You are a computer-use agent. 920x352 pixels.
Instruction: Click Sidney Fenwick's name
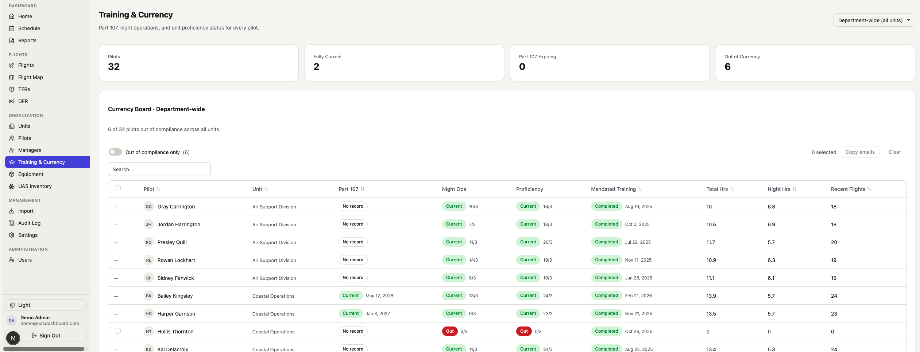tap(175, 278)
